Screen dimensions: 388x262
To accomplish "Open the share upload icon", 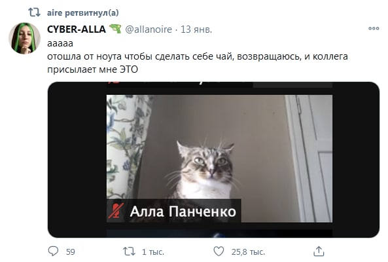I will pos(319,251).
